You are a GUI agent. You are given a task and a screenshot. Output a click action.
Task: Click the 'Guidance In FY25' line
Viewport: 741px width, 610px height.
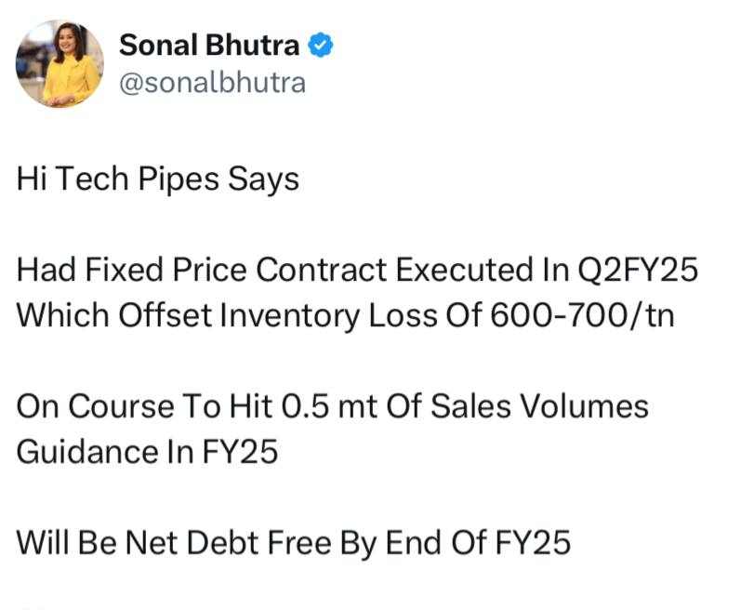[147, 451]
